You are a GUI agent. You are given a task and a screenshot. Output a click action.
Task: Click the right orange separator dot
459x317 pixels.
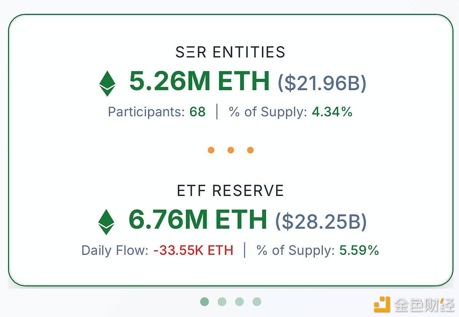(250, 150)
